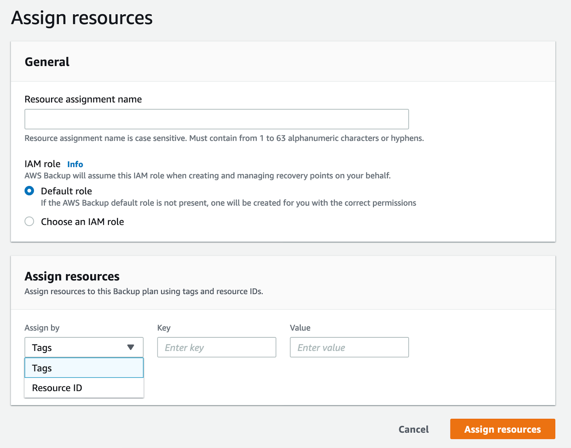This screenshot has height=448, width=571.
Task: Click the "Resource assignment name" field label
Action: tap(83, 99)
